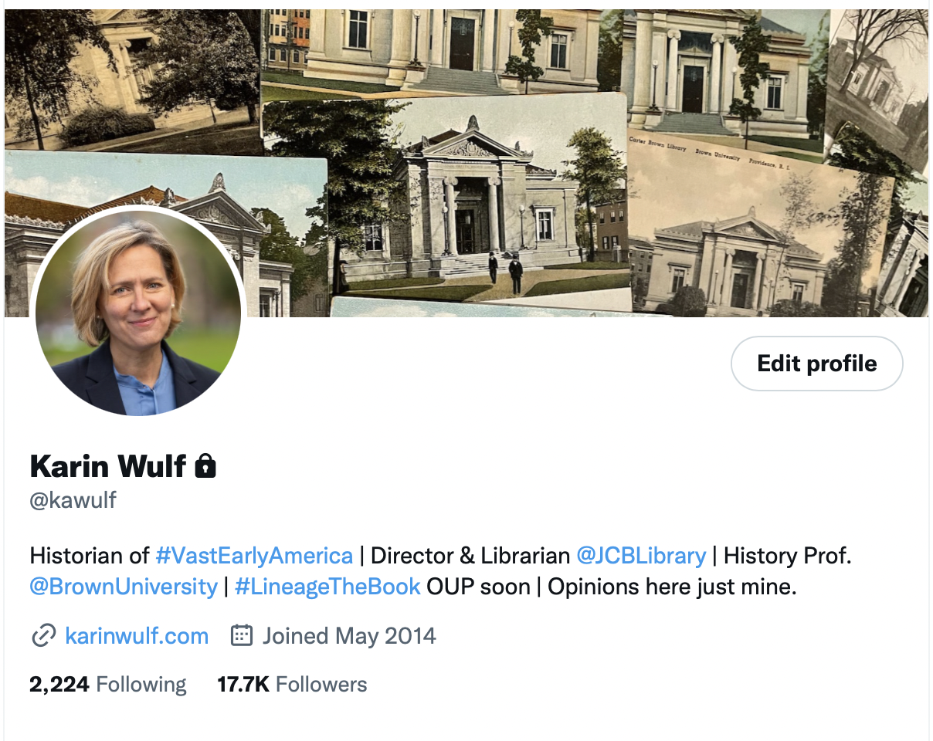Open the circular profile avatar photo
933x741 pixels.
click(138, 313)
